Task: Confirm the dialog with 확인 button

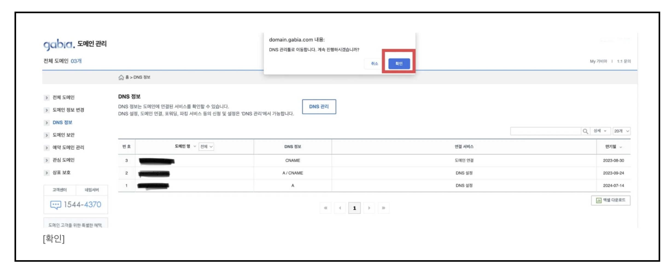Action: pos(399,64)
